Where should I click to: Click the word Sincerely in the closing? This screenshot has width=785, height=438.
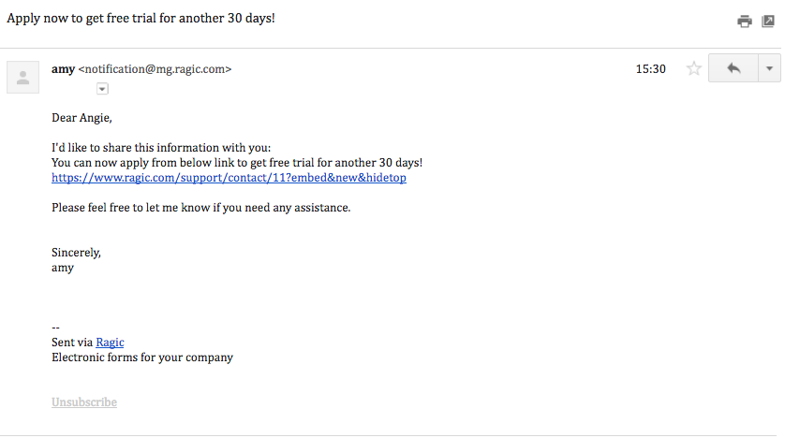pos(76,253)
